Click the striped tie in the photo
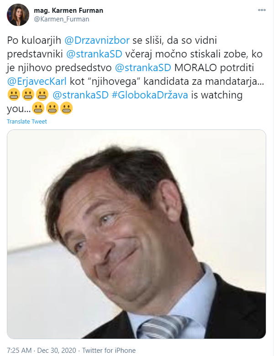 [163, 327]
